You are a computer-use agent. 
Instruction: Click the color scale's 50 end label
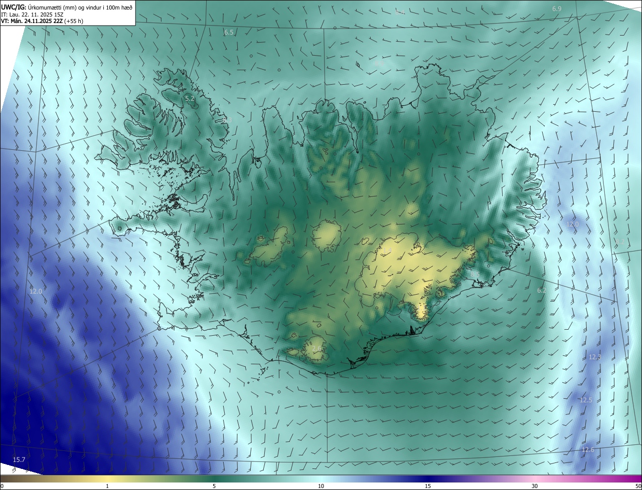(638, 486)
